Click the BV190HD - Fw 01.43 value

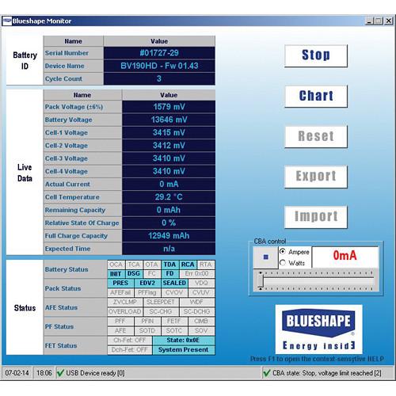click(x=159, y=66)
